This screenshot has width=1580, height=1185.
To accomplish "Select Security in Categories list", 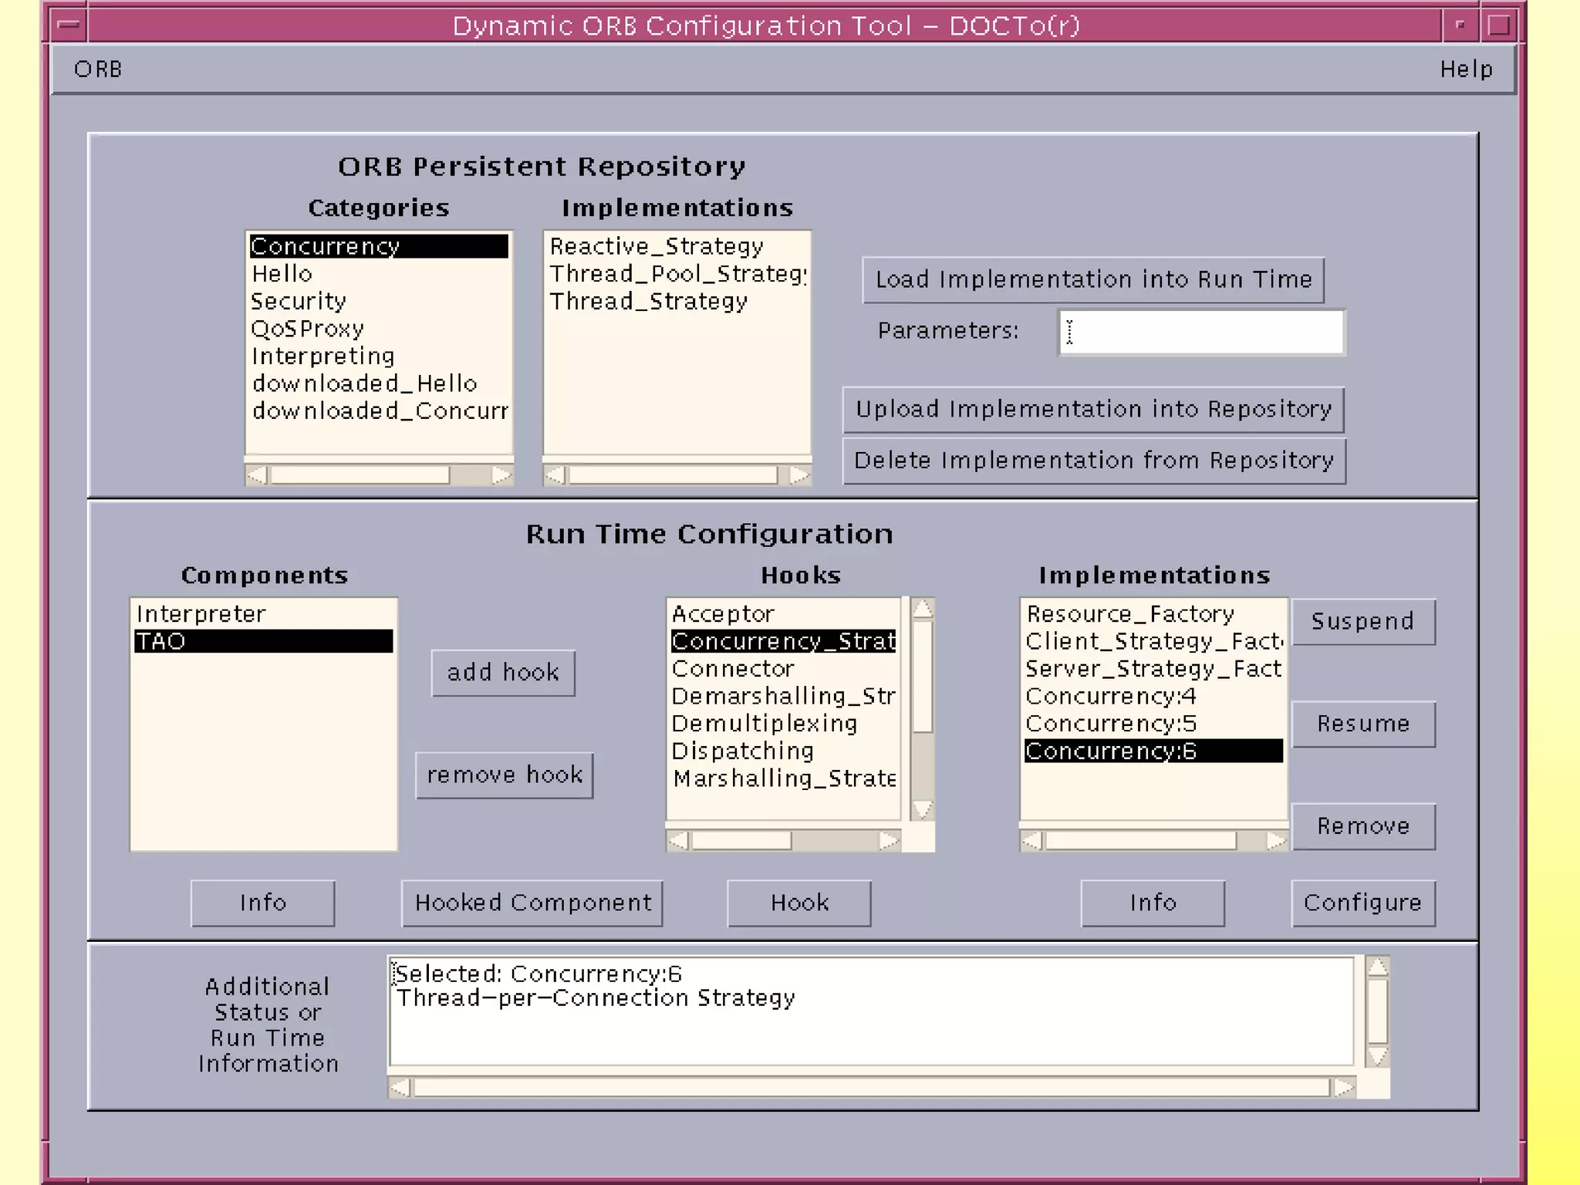I will pyautogui.click(x=299, y=301).
